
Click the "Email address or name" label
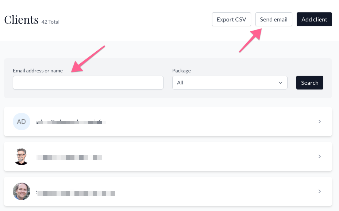(x=38, y=71)
